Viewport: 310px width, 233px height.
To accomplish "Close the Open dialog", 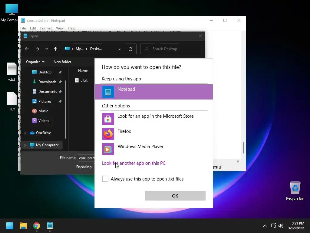I will [200, 36].
